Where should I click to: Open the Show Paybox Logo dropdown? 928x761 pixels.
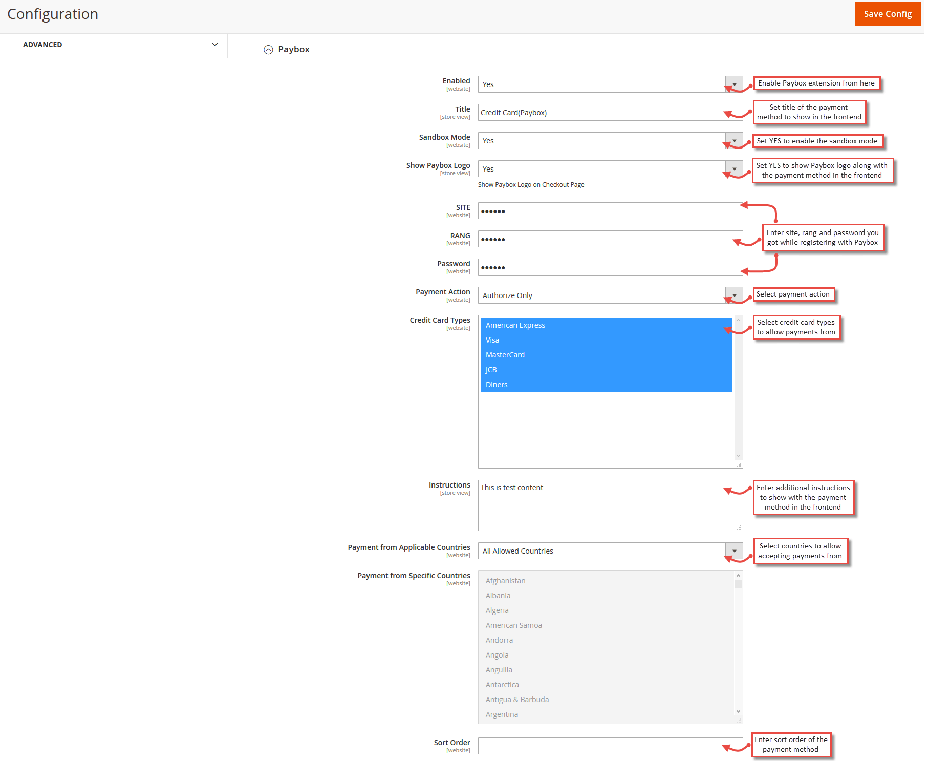[x=610, y=169]
